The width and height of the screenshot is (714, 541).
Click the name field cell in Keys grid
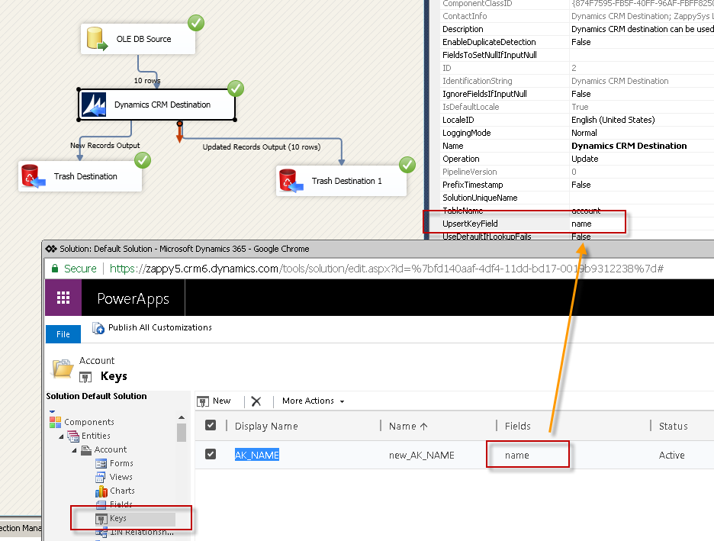tap(517, 456)
